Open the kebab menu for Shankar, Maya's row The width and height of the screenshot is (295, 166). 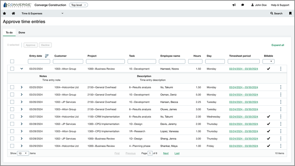(281, 146)
